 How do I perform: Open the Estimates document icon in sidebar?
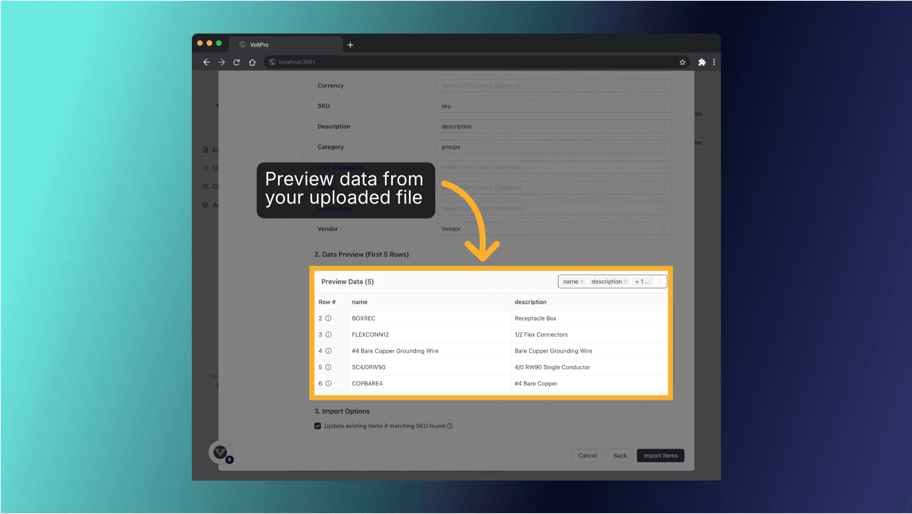click(205, 150)
